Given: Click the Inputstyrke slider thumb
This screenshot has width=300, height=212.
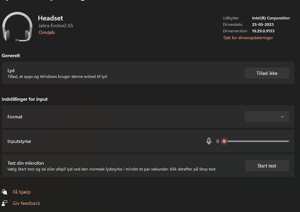Looking at the screenshot, I should click(x=224, y=141).
